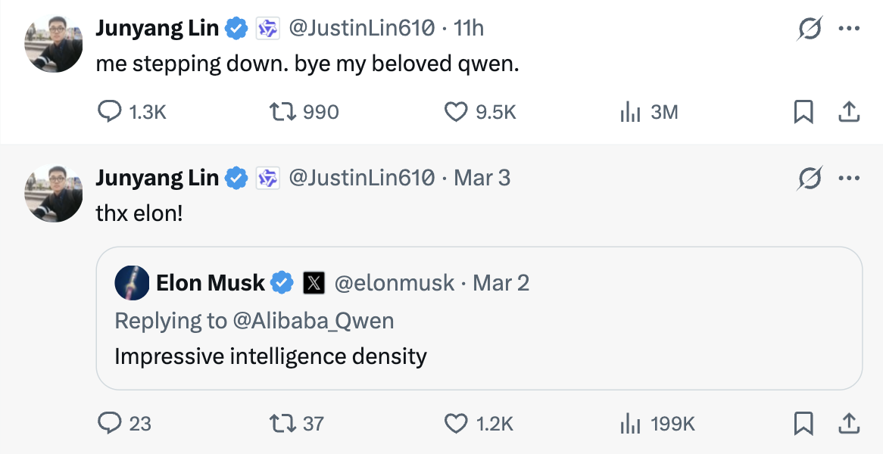
Task: Share the 'me stepping down' post
Action: click(x=849, y=112)
